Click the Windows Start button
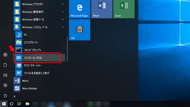The width and height of the screenshot is (190, 107). click(x=4, y=104)
